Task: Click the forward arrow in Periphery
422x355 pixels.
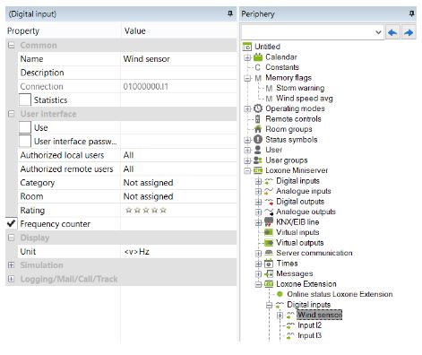Action: (x=408, y=32)
